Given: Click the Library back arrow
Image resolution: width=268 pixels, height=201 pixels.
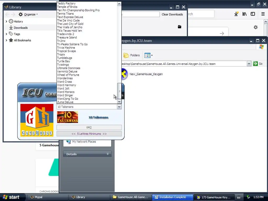Looking at the screenshot, I should (7, 14).
